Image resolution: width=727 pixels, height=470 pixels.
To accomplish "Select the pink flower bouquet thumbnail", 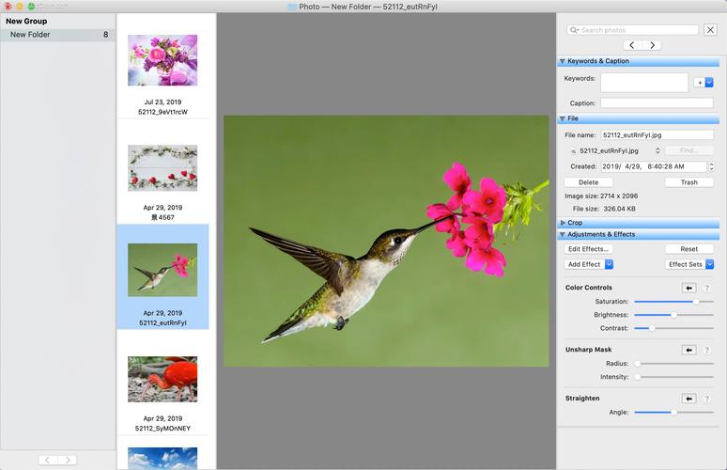I will (x=162, y=60).
